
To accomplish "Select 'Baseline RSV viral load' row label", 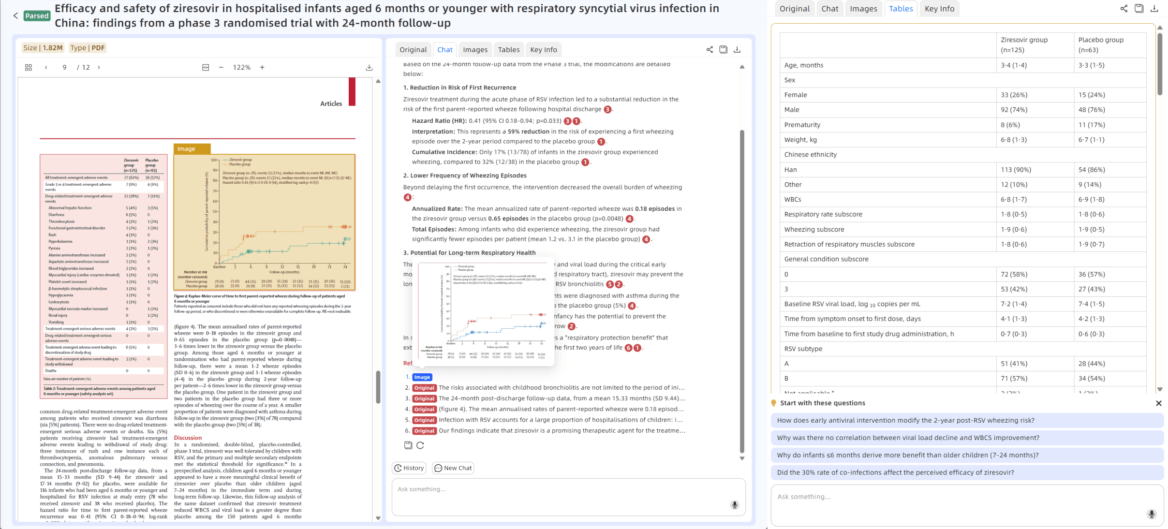I will pyautogui.click(x=852, y=304).
